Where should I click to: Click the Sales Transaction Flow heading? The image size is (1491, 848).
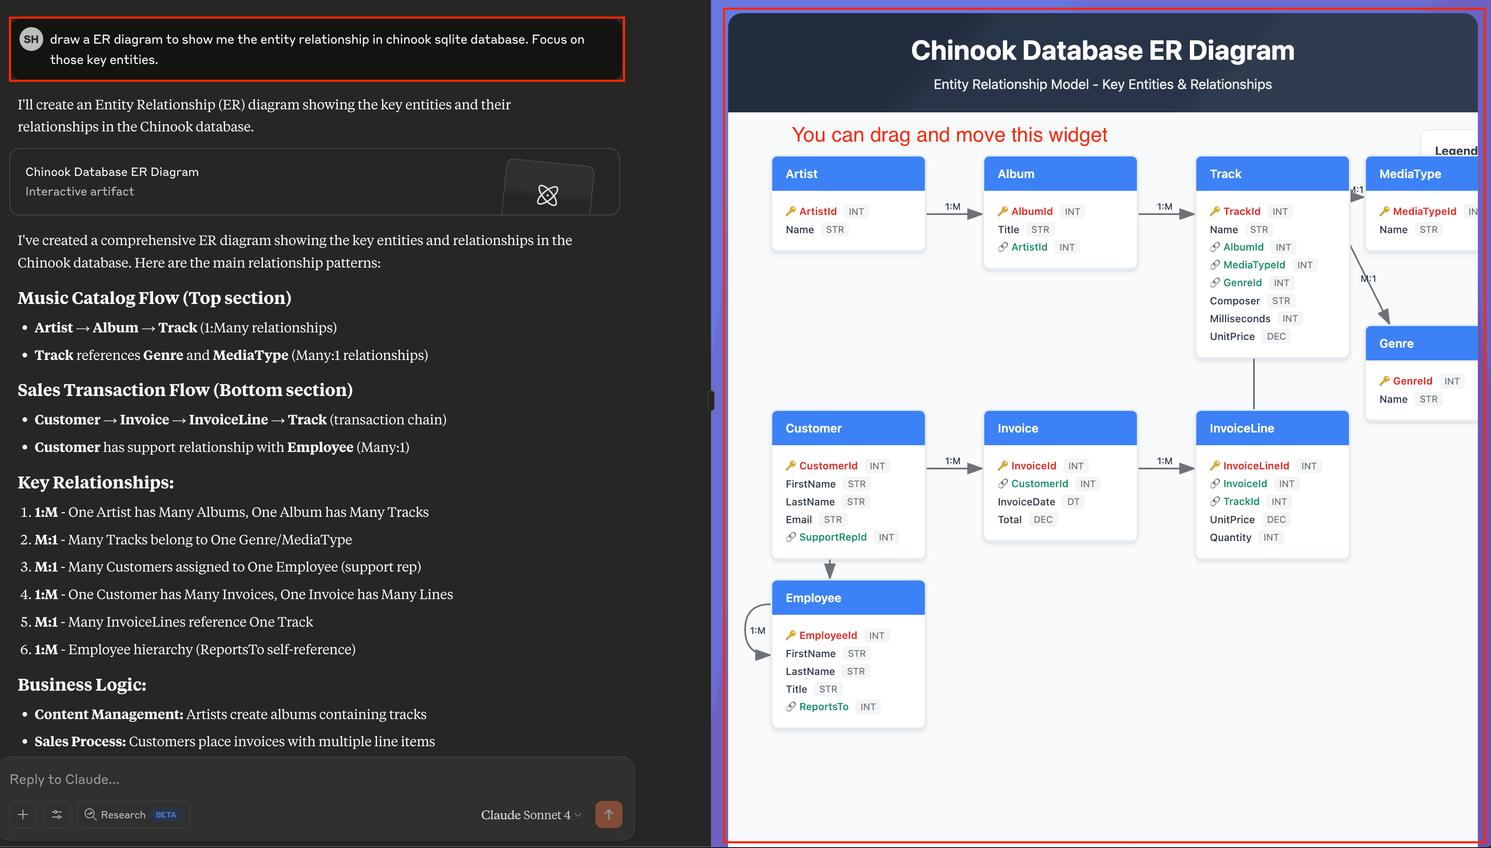(x=185, y=390)
